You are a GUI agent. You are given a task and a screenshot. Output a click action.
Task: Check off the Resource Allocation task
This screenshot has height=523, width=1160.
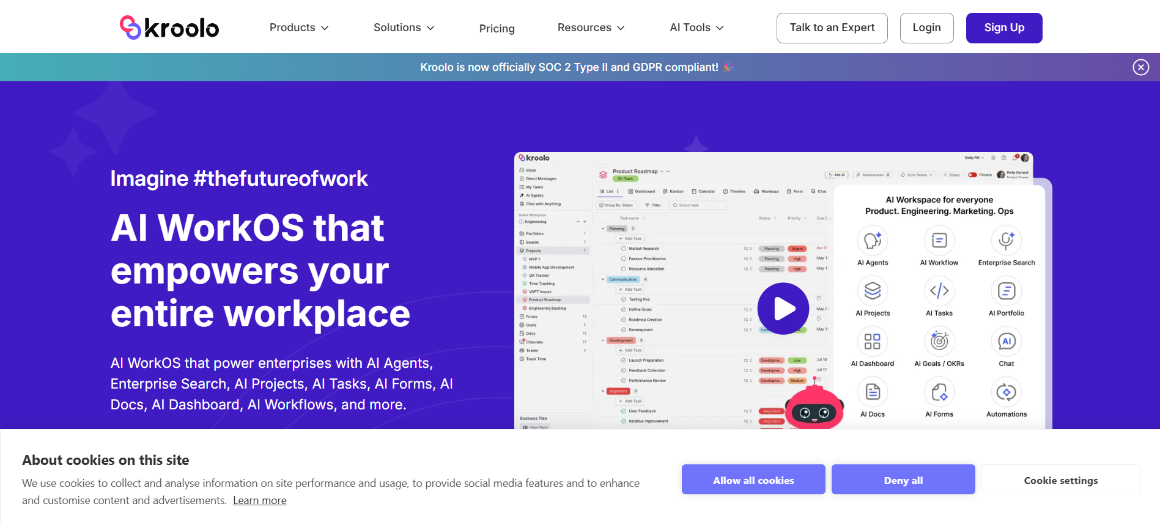(623, 269)
